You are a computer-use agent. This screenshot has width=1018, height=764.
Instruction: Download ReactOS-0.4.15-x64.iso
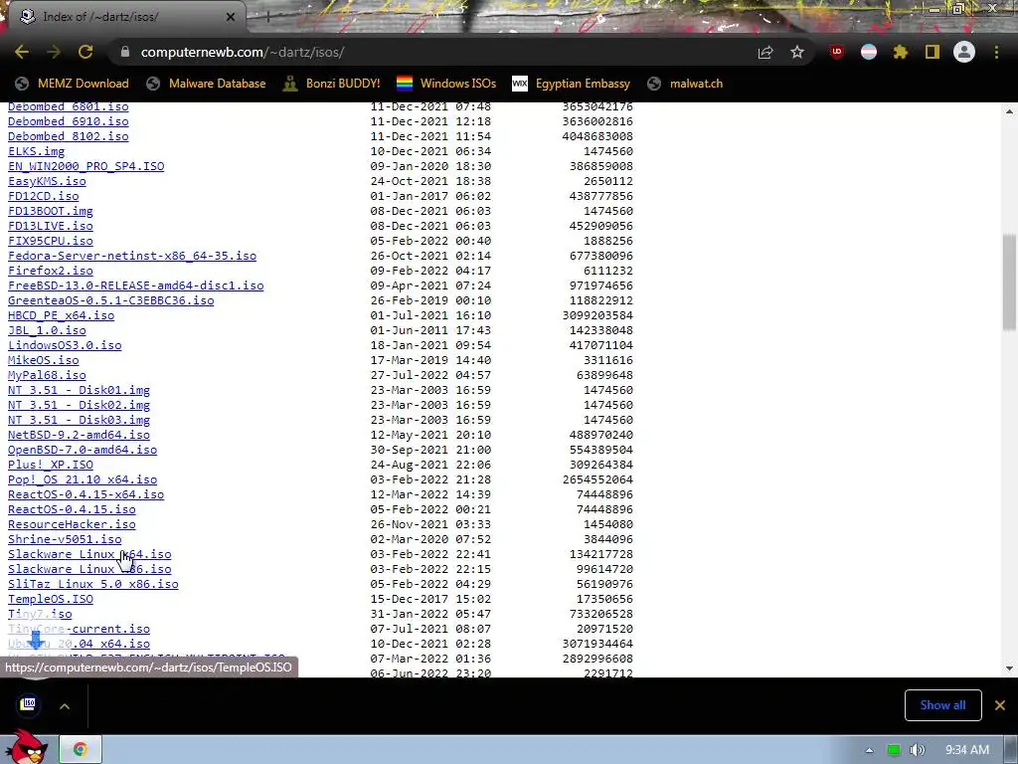85,495
